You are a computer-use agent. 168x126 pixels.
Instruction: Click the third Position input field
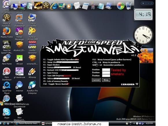[x=106, y=76]
